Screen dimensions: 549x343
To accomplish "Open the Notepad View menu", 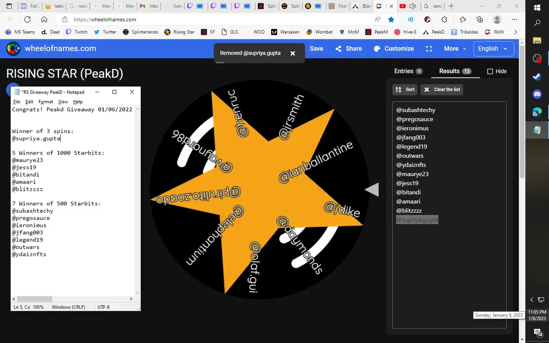I will pos(63,102).
